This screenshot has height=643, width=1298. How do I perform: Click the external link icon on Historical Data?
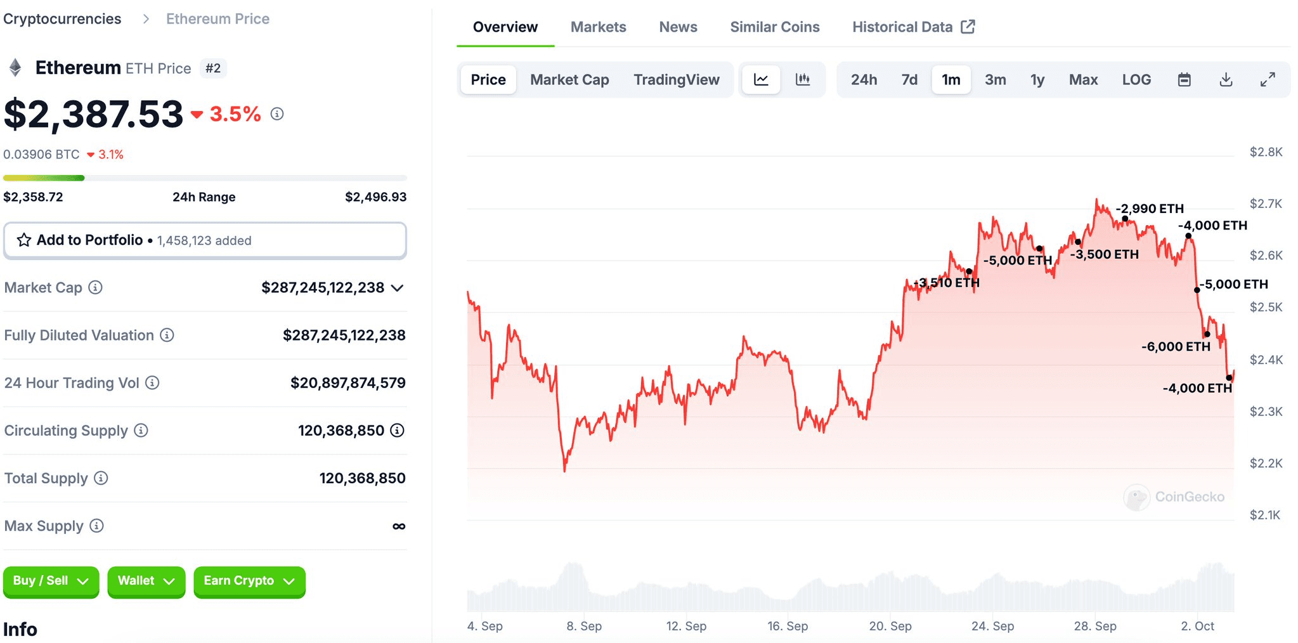coord(968,27)
